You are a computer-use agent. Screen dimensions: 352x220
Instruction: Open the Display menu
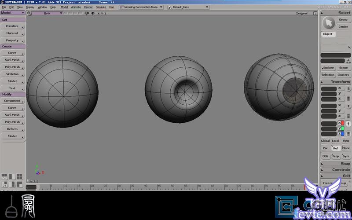tap(30, 7)
